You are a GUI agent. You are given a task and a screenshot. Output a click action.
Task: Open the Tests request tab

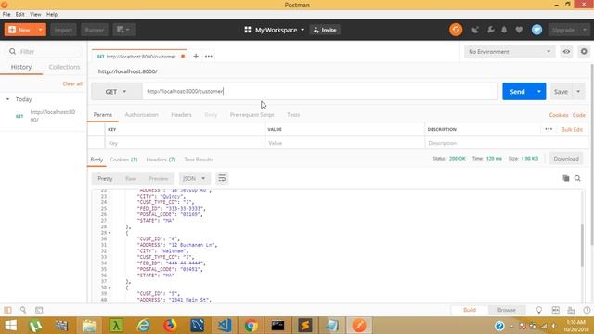pos(293,114)
